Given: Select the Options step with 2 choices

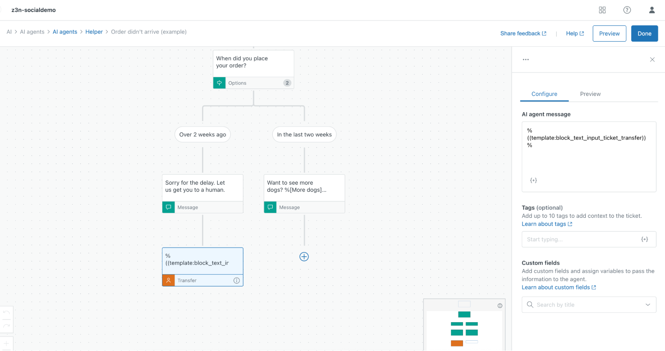Looking at the screenshot, I should coord(253,83).
